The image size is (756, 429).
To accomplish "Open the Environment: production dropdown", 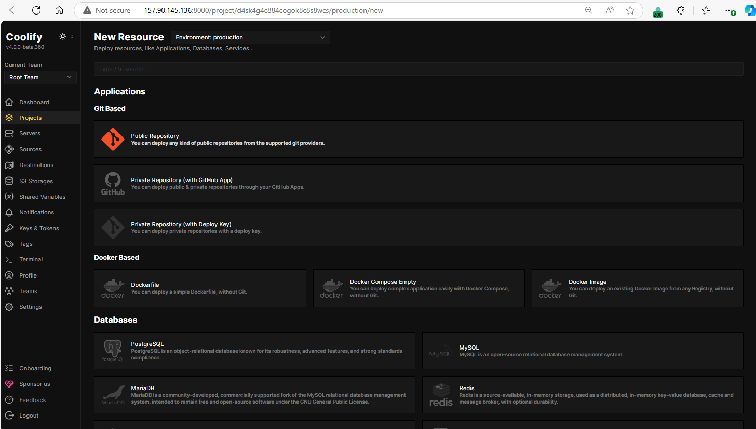I will click(250, 37).
